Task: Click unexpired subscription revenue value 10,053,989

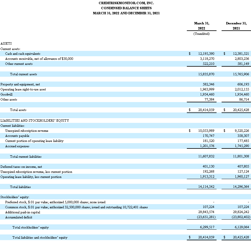Action: tap(206, 131)
